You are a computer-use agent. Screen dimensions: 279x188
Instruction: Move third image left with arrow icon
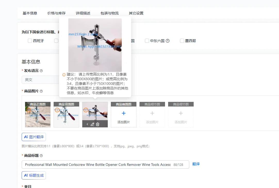[x=87, y=124]
